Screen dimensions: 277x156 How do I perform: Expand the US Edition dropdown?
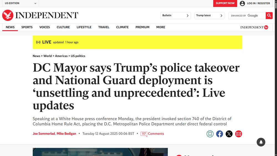click(x=20, y=3)
